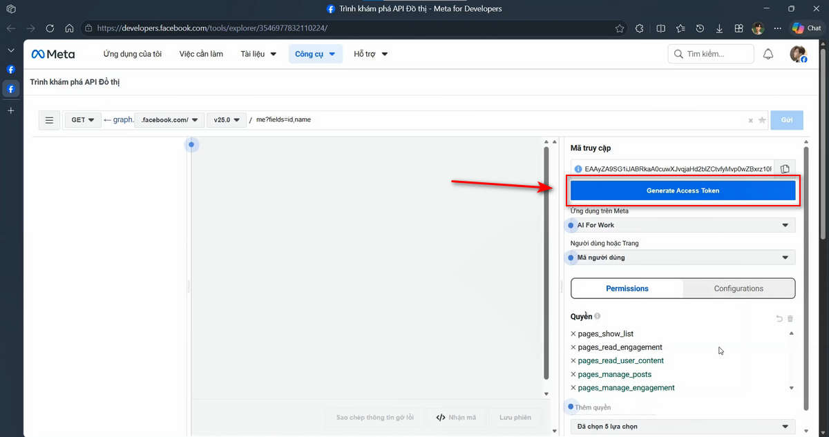Open the Hỗ trợ menu
Screen dimensions: 829x437
point(371,54)
